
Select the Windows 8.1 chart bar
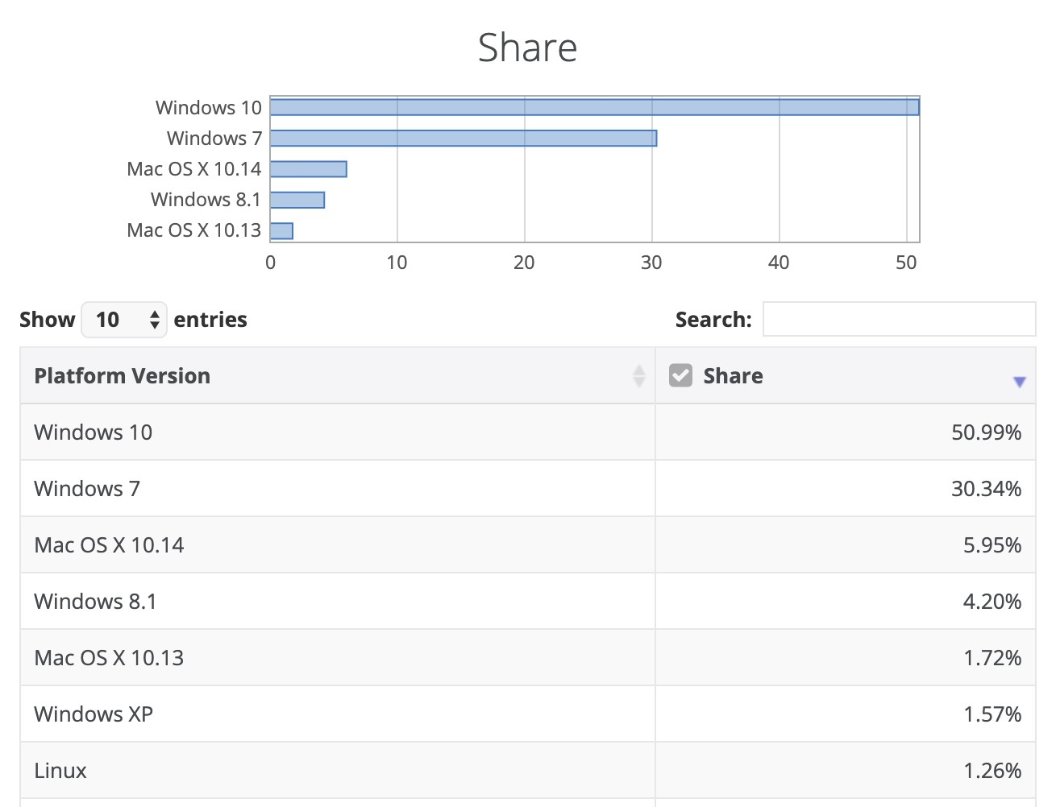[297, 200]
